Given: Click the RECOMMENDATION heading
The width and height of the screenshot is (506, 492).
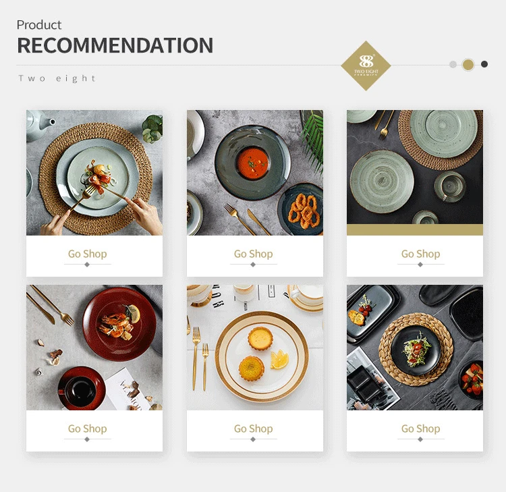Looking at the screenshot, I should (115, 45).
